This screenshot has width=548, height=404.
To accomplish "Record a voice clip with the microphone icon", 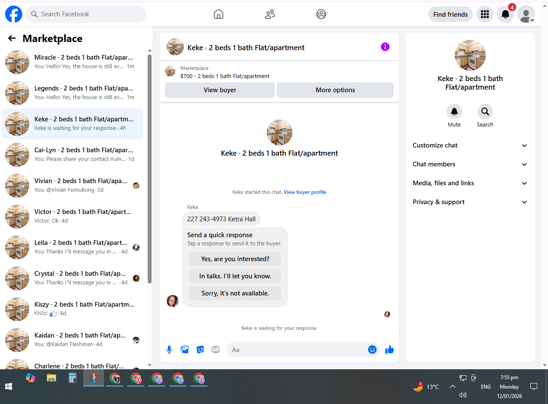I will [169, 350].
